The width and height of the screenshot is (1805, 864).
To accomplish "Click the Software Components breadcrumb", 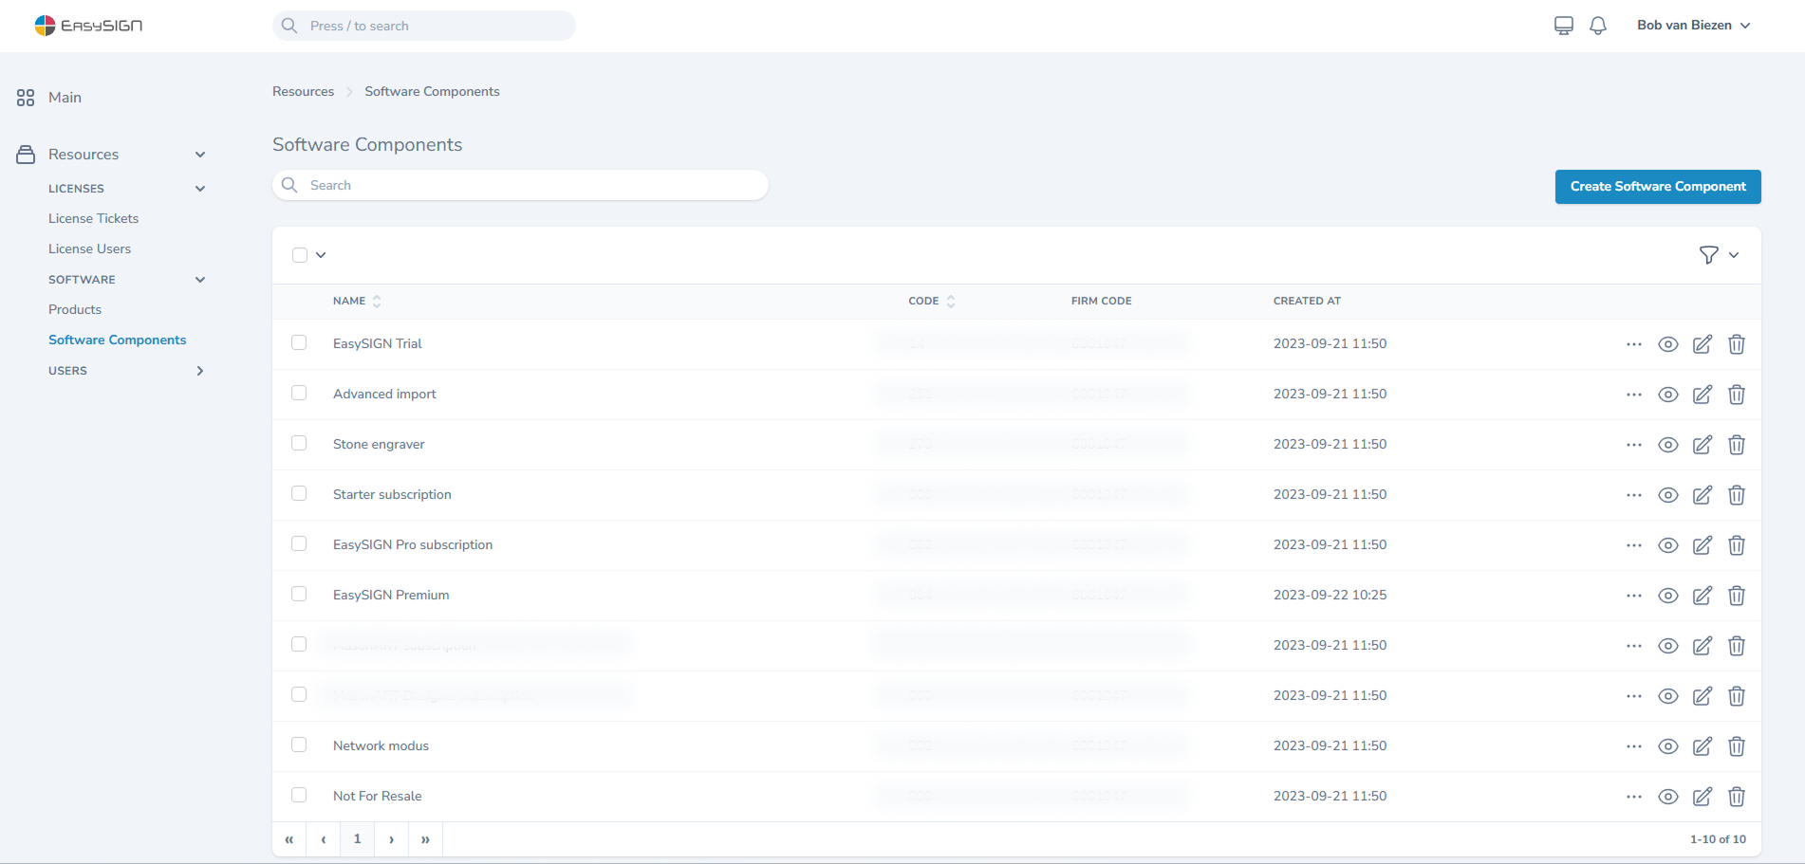I will 432,92.
